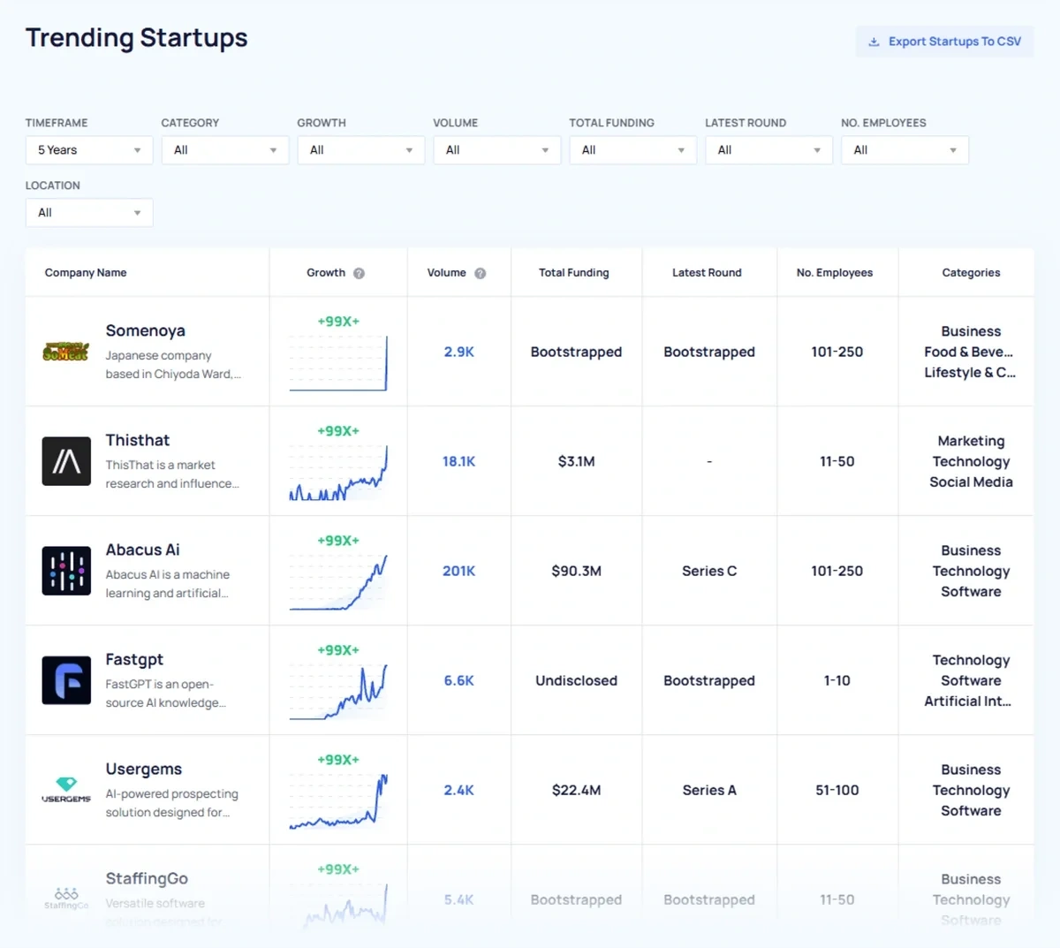Click Somenoya's Japanese company description
Viewport: 1060px width, 948px height.
(x=173, y=365)
